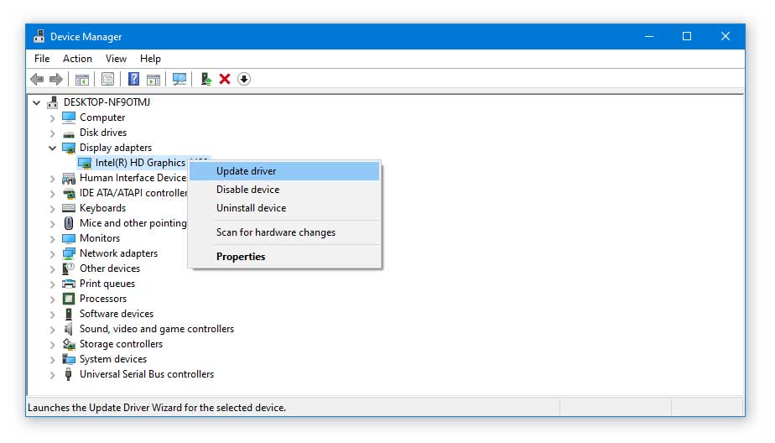Screen dimensions: 775x443
Task: Collapse the Display adapters category
Action: (52, 148)
